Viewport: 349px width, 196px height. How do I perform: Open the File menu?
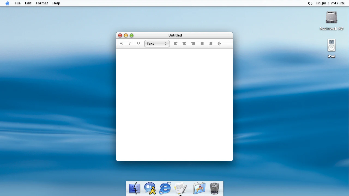tap(18, 3)
